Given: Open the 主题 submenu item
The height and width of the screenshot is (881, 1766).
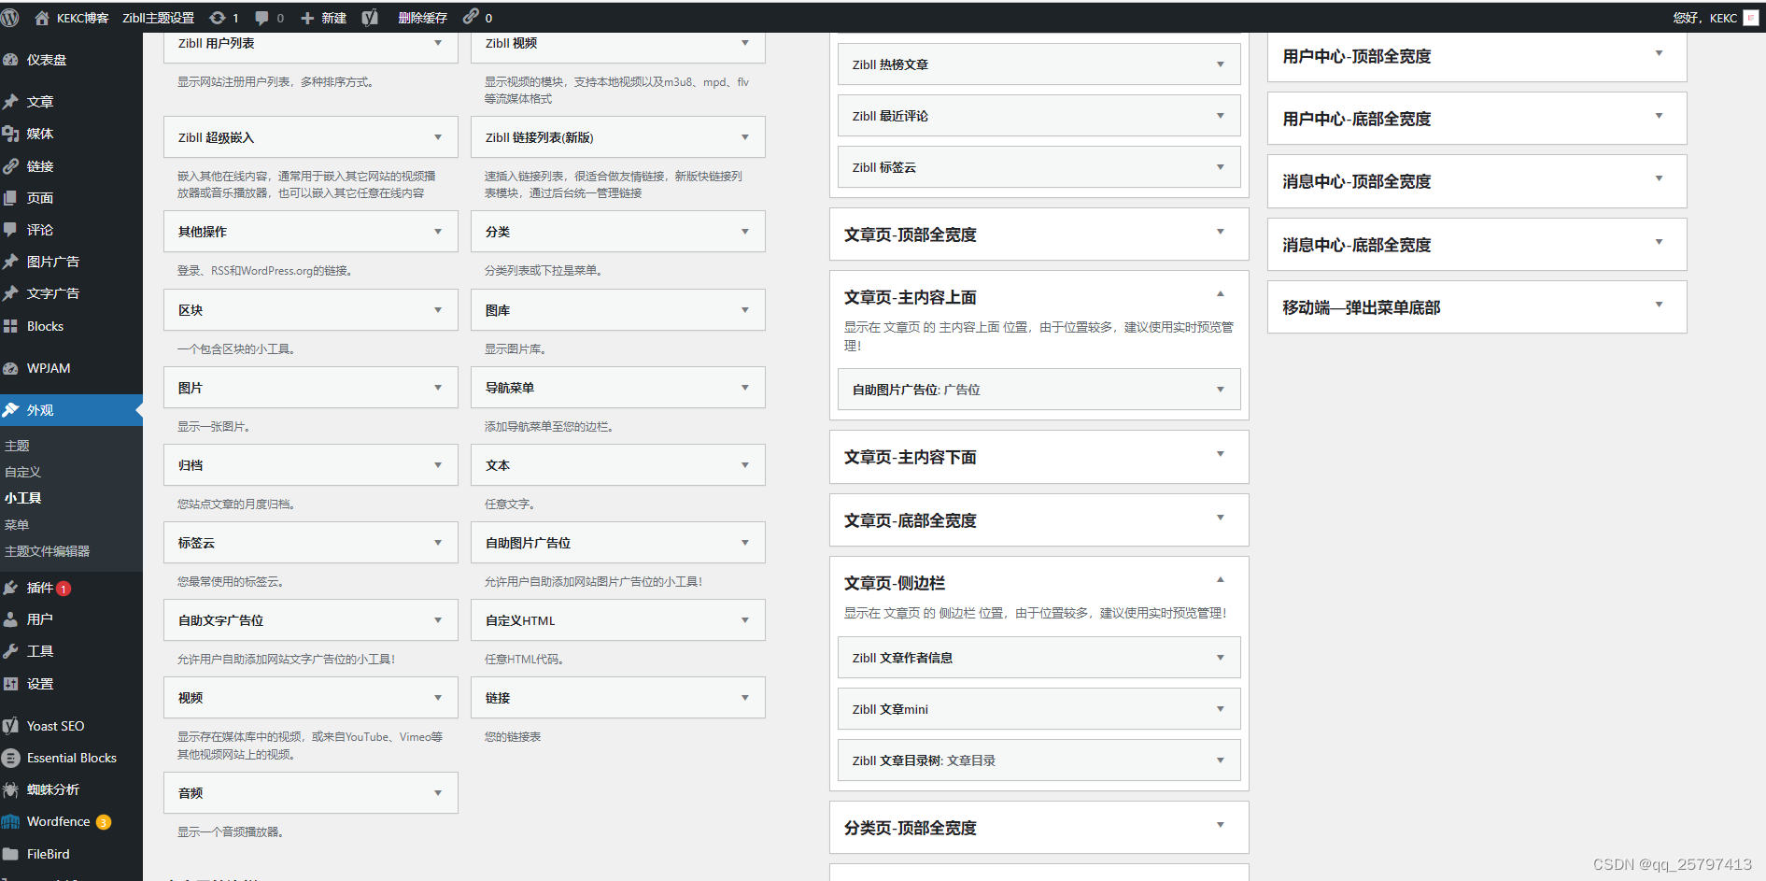Looking at the screenshot, I should pos(17,446).
